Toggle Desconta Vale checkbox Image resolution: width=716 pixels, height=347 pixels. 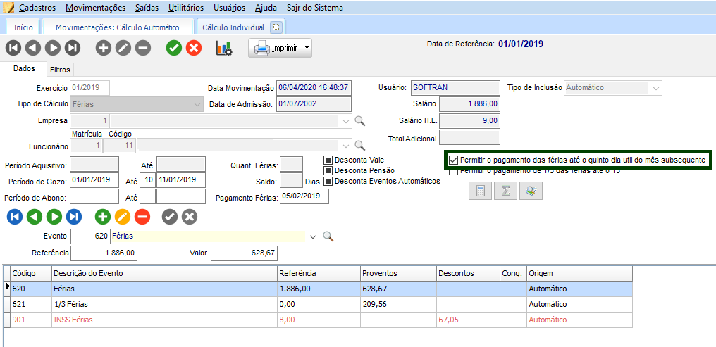pyautogui.click(x=328, y=160)
